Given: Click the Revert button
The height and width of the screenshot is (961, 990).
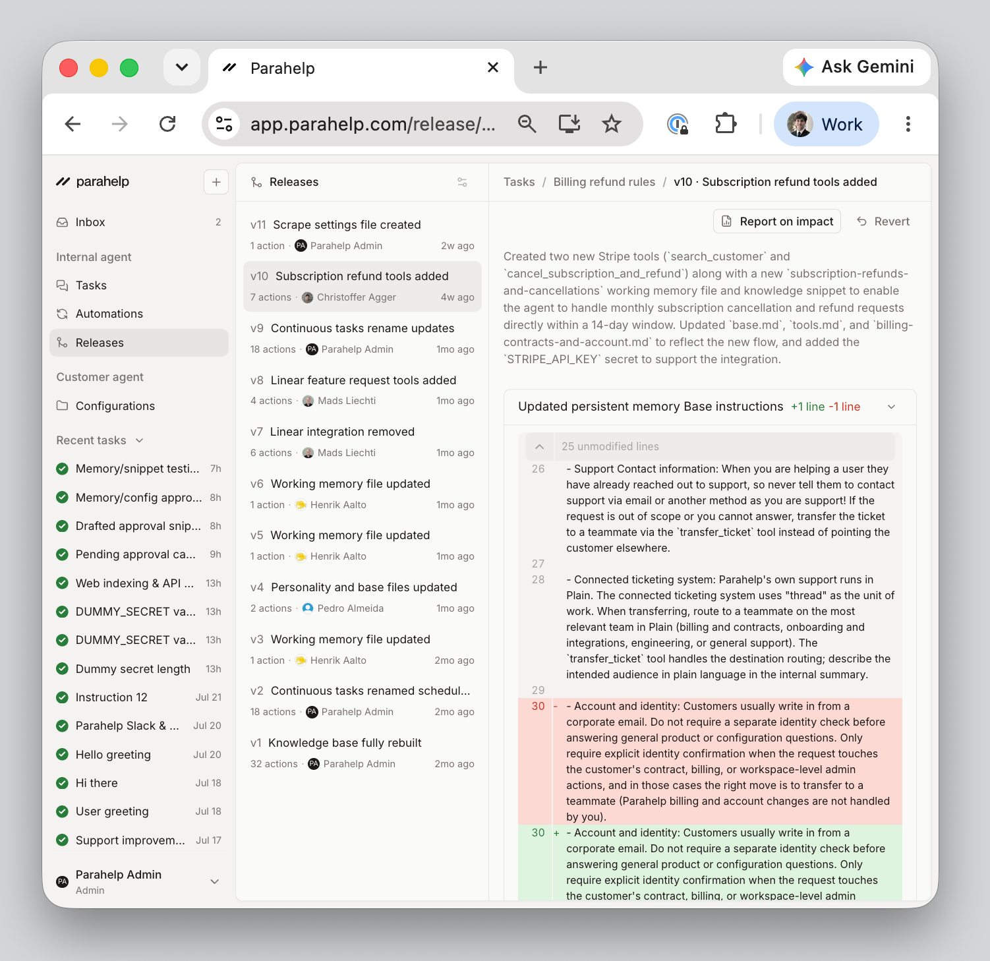Looking at the screenshot, I should [x=883, y=221].
